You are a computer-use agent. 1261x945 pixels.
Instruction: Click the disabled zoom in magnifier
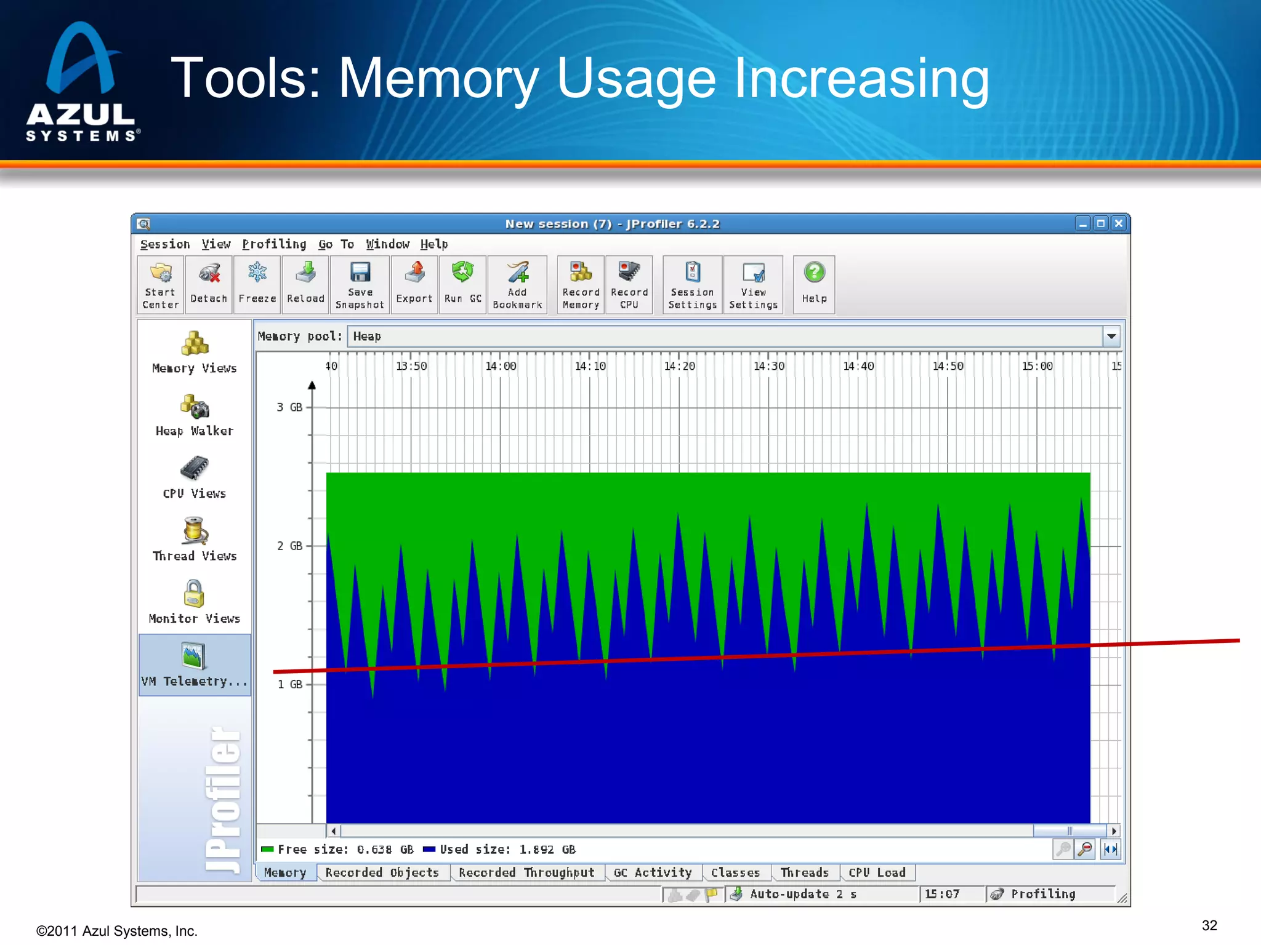click(1063, 849)
